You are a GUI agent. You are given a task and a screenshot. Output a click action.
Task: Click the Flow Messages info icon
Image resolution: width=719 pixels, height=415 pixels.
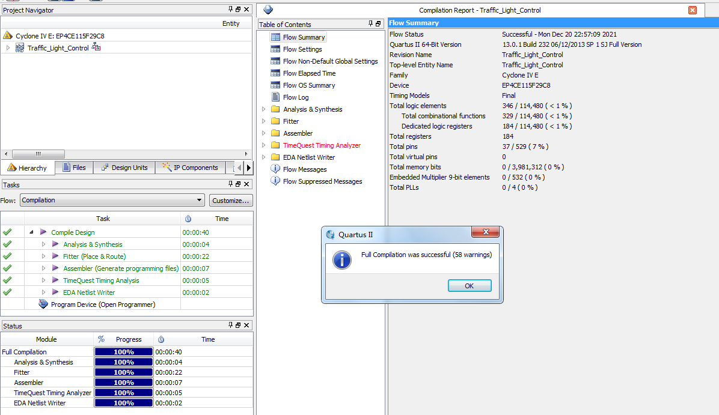point(275,169)
